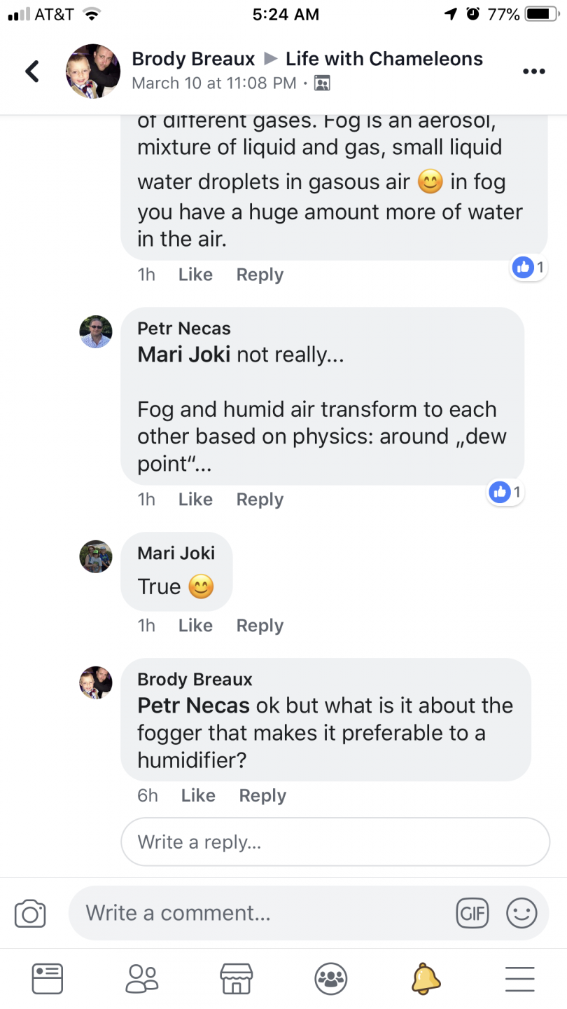View like reactions on Petr Necas's comment
The image size is (567, 1009).
click(x=506, y=493)
